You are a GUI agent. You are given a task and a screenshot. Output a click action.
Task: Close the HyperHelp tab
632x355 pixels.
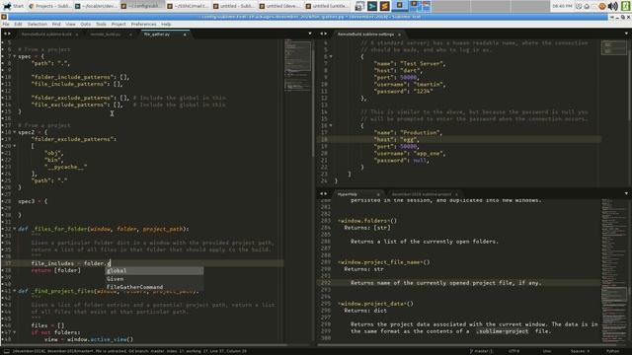(378, 194)
